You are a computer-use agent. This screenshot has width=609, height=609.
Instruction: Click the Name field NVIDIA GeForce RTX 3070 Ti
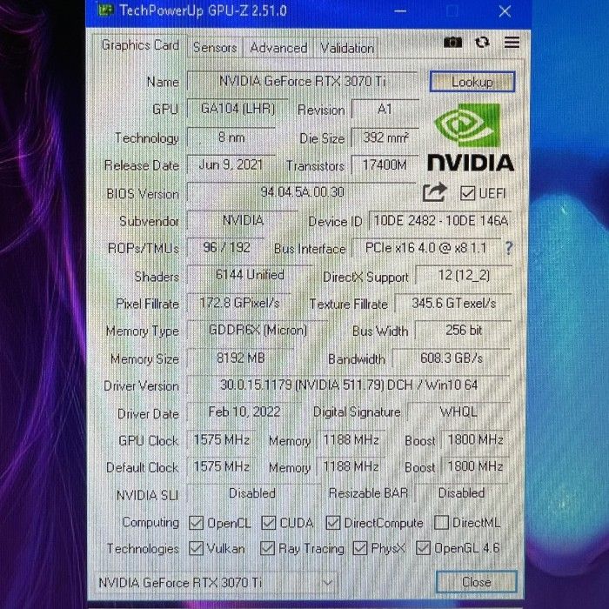tap(302, 81)
